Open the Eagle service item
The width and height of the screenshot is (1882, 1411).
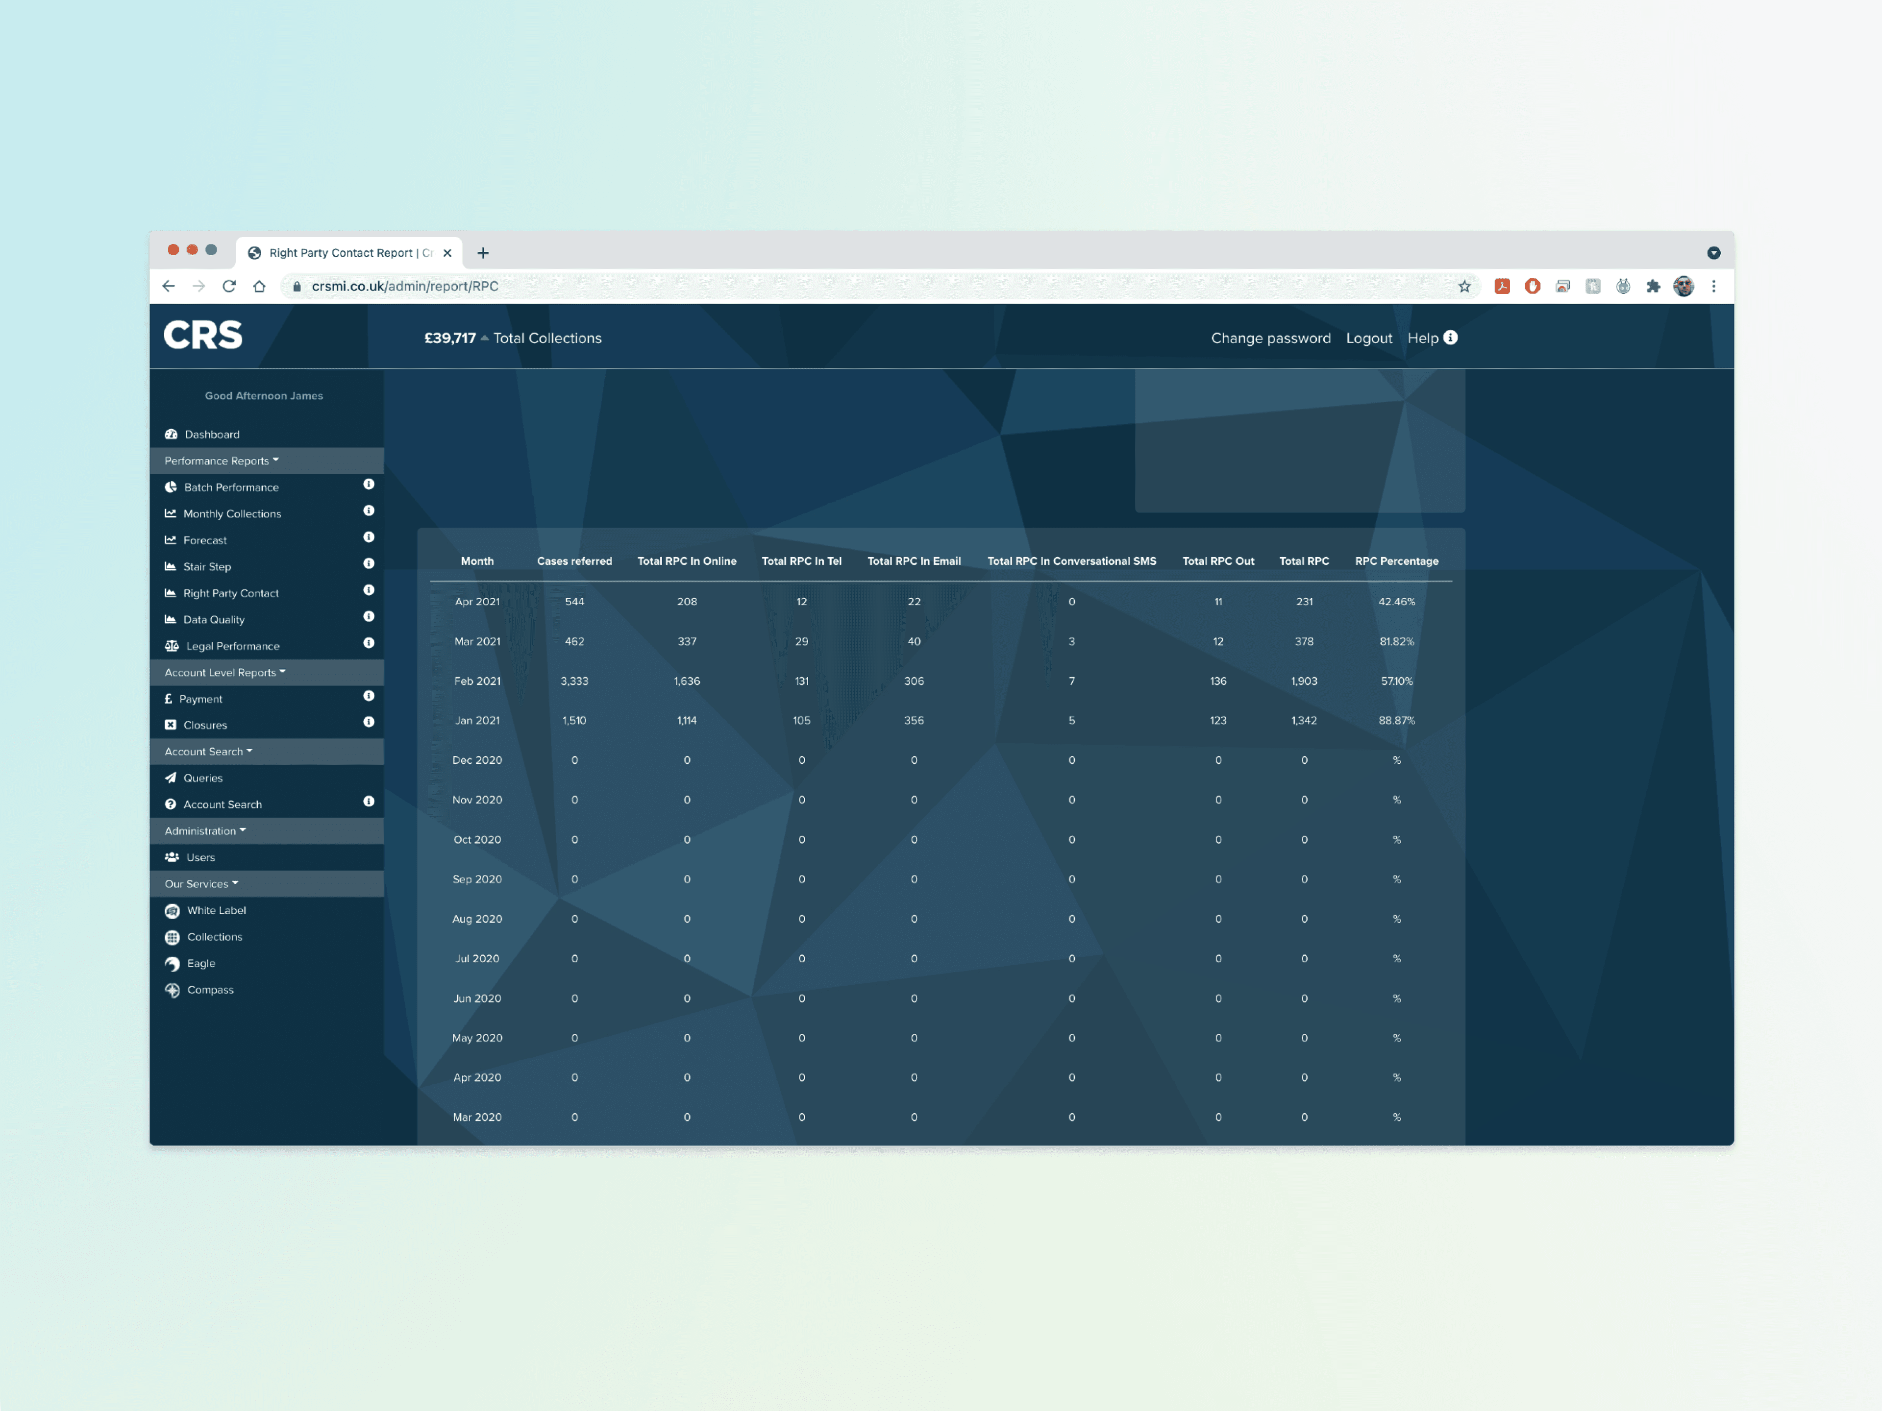tap(201, 963)
